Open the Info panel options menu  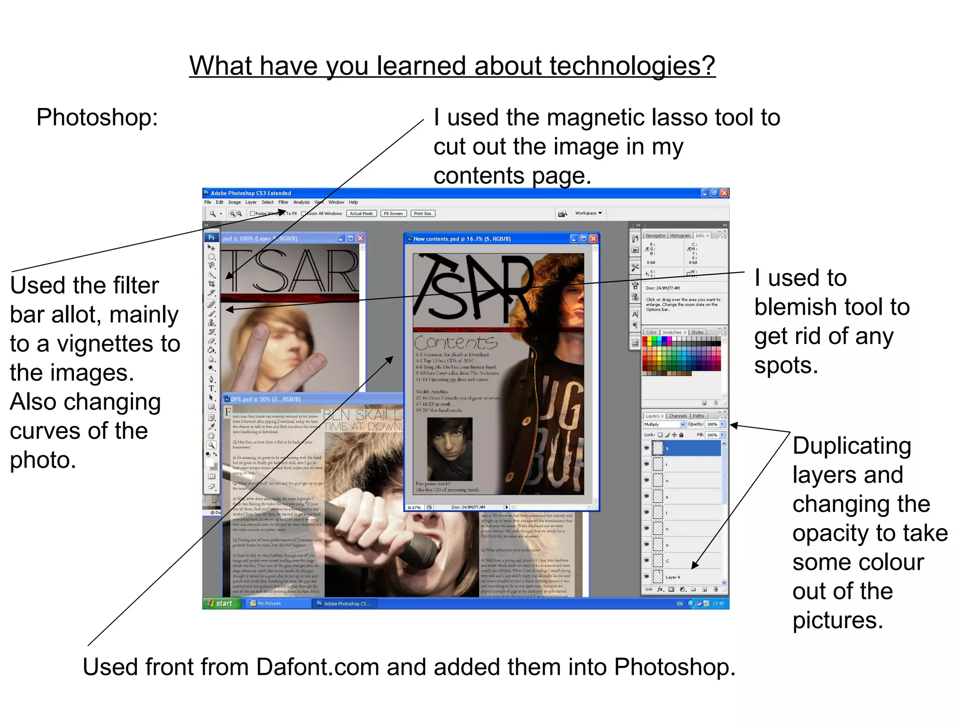point(724,236)
